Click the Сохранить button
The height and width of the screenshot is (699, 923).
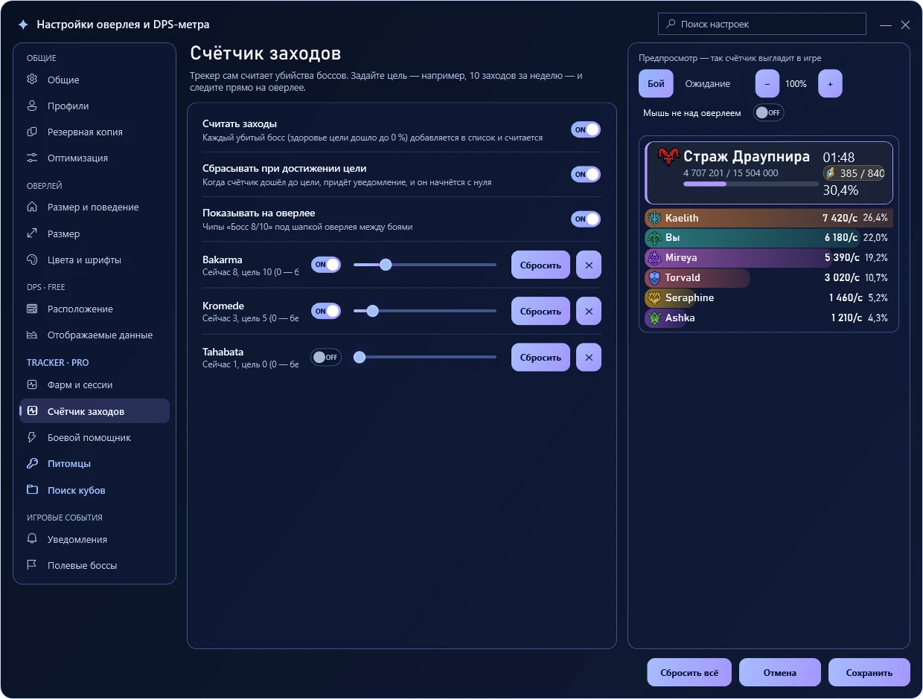pyautogui.click(x=869, y=672)
